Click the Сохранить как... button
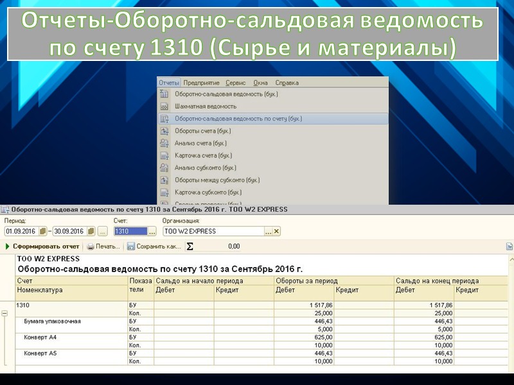The image size is (514, 385). coord(154,246)
